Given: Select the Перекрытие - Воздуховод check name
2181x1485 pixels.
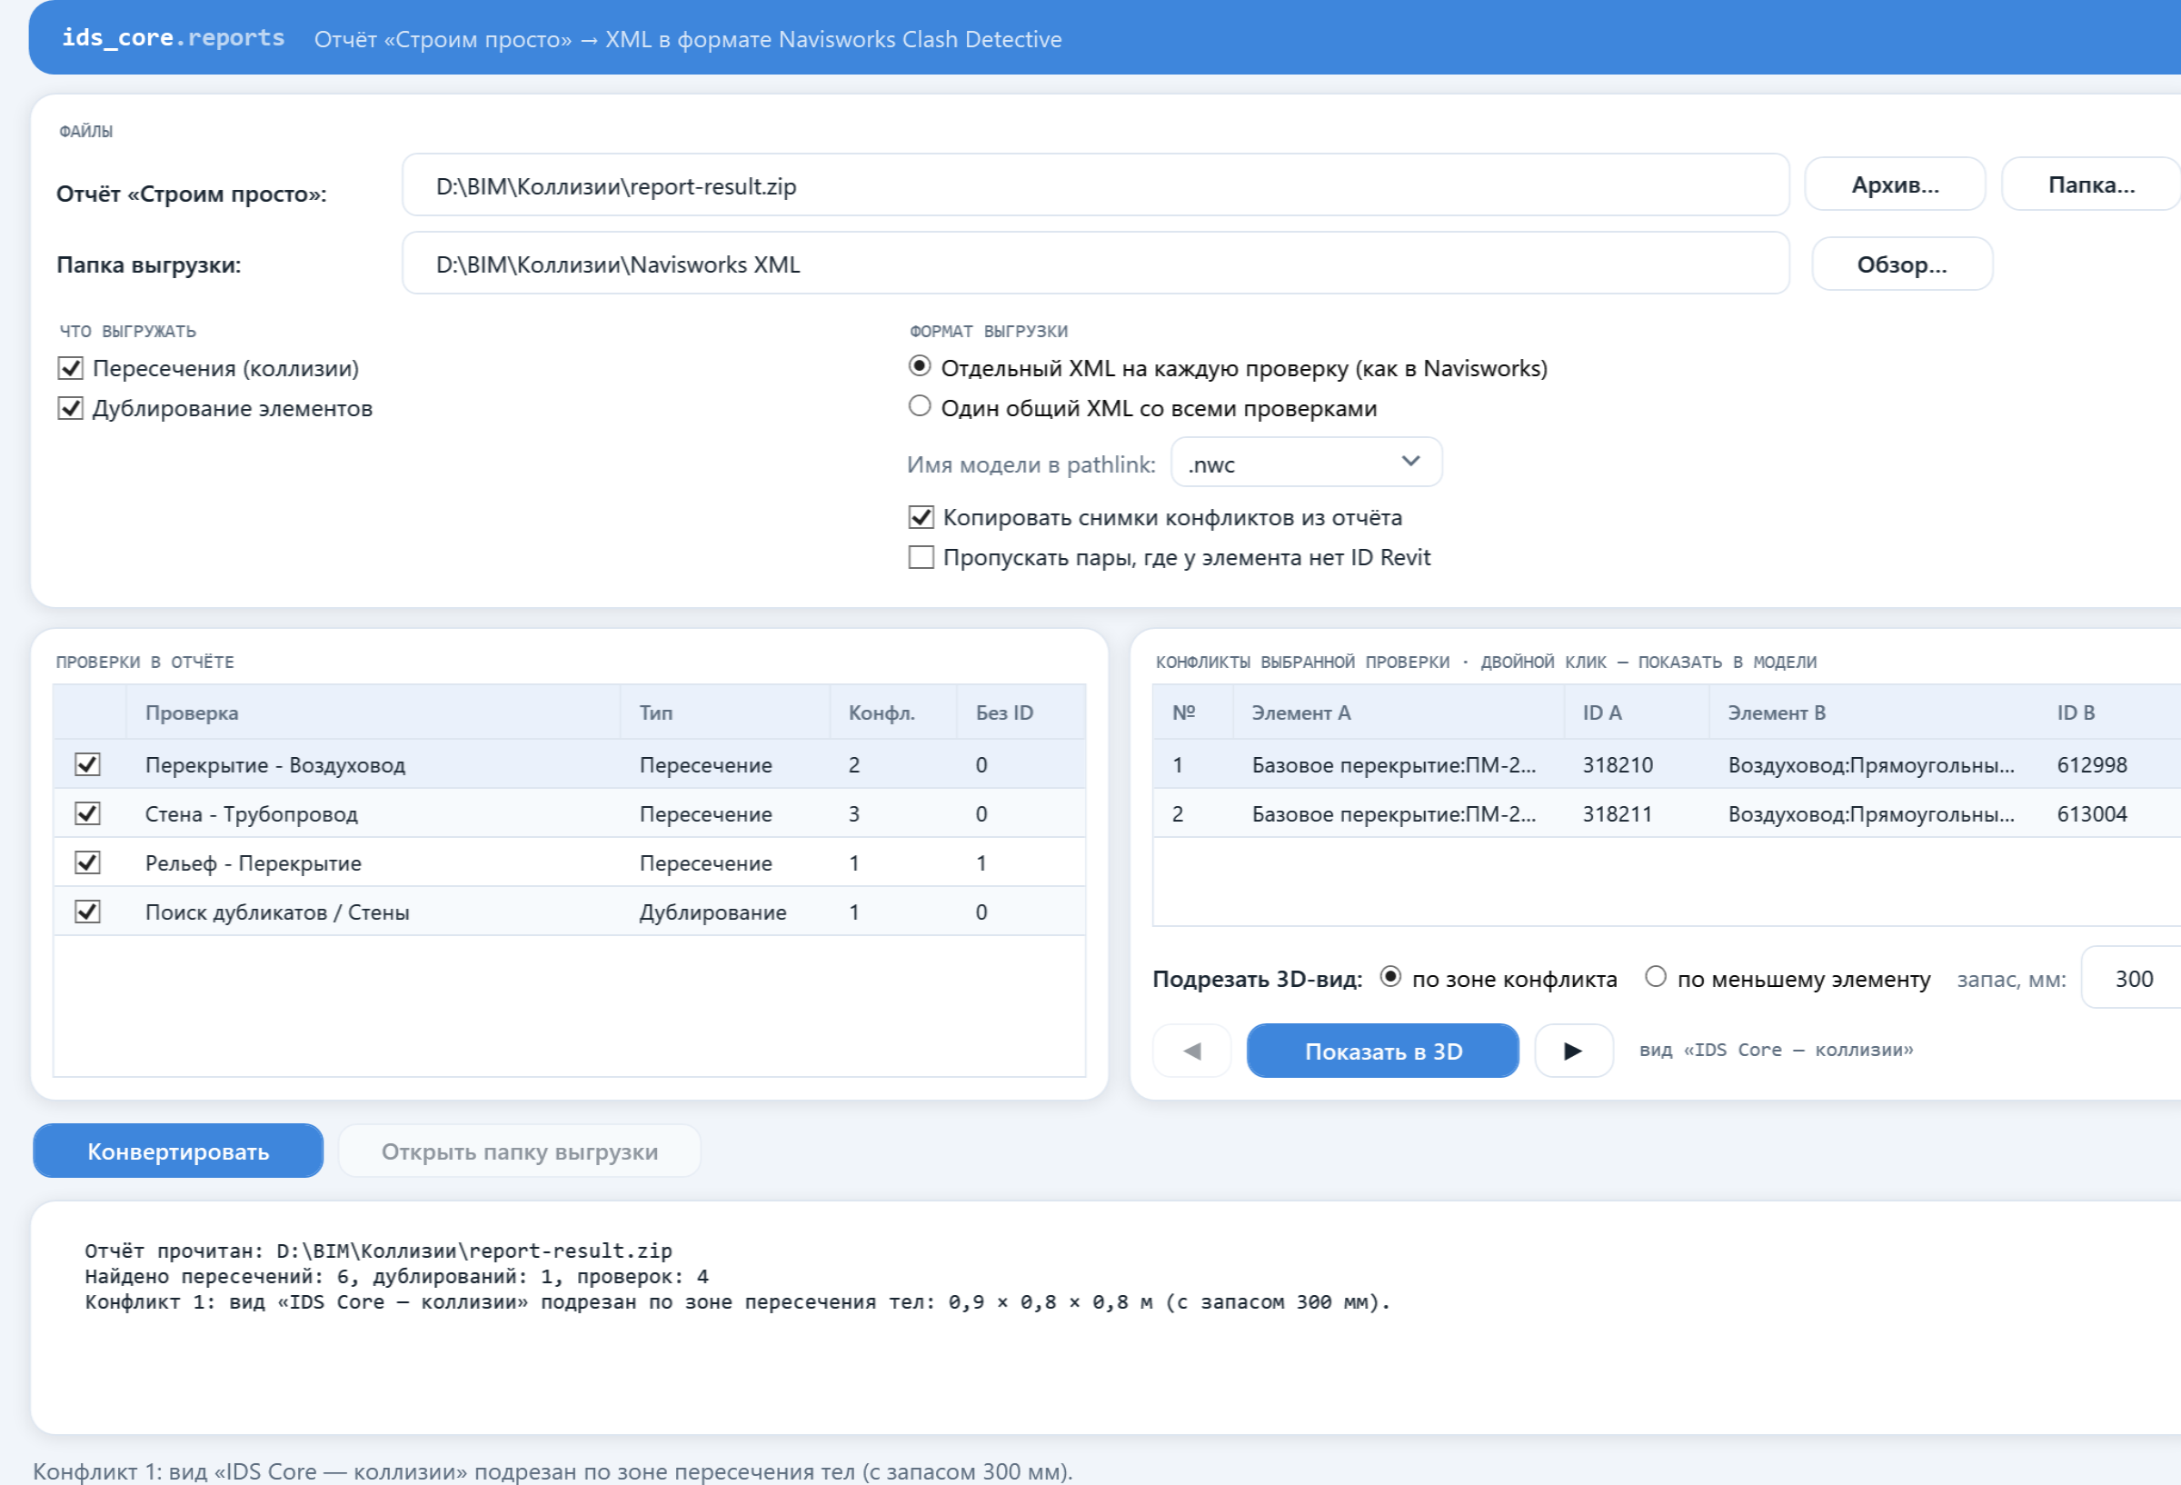Looking at the screenshot, I should tap(275, 765).
